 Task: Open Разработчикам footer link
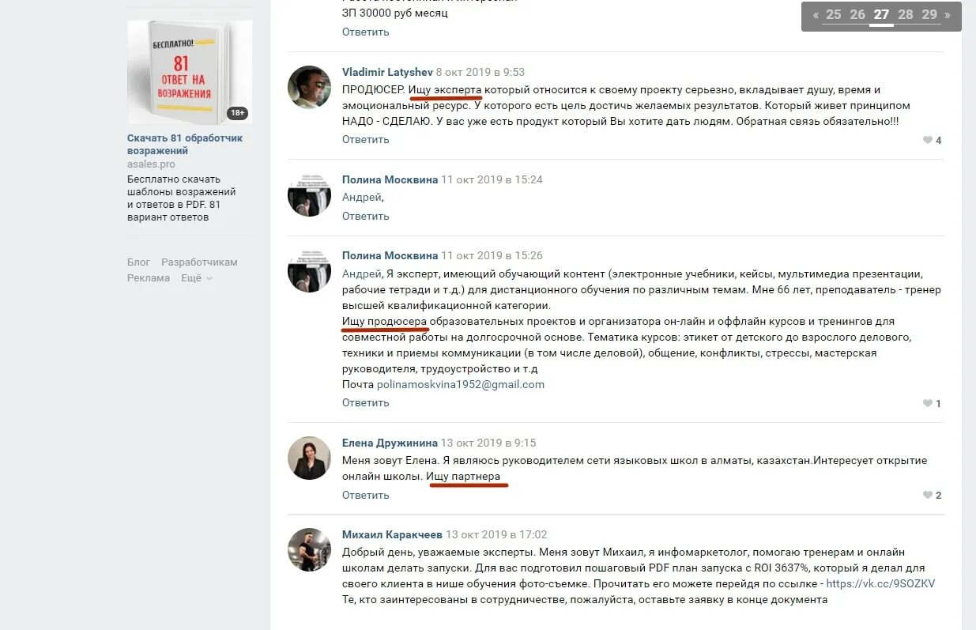click(x=199, y=262)
